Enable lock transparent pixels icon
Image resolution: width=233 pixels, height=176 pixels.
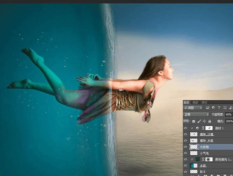193,121
